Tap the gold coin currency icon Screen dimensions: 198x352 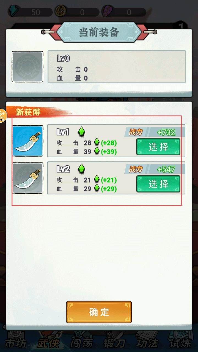pyautogui.click(x=60, y=12)
